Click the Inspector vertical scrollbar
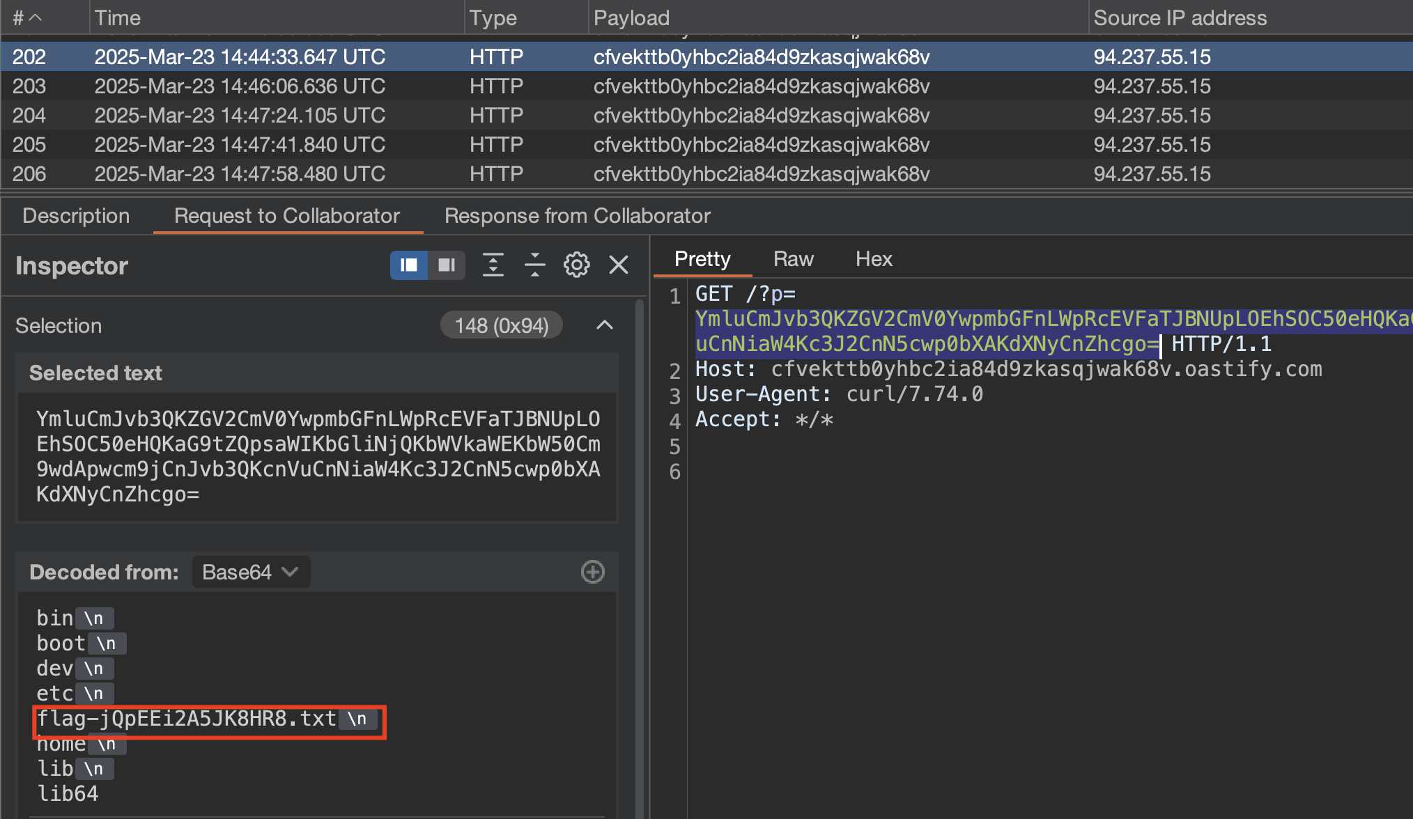Image resolution: width=1413 pixels, height=819 pixels. pos(640,557)
